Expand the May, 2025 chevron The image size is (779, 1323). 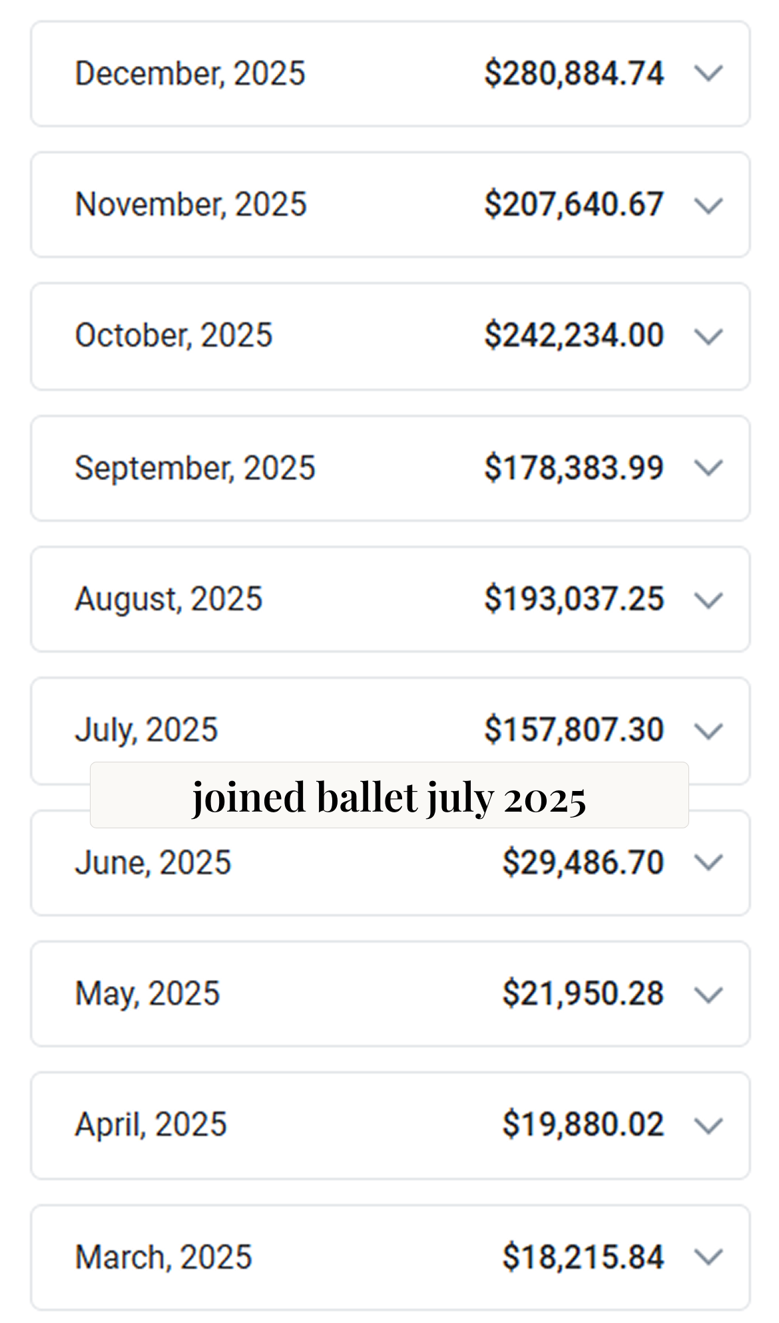point(708,994)
